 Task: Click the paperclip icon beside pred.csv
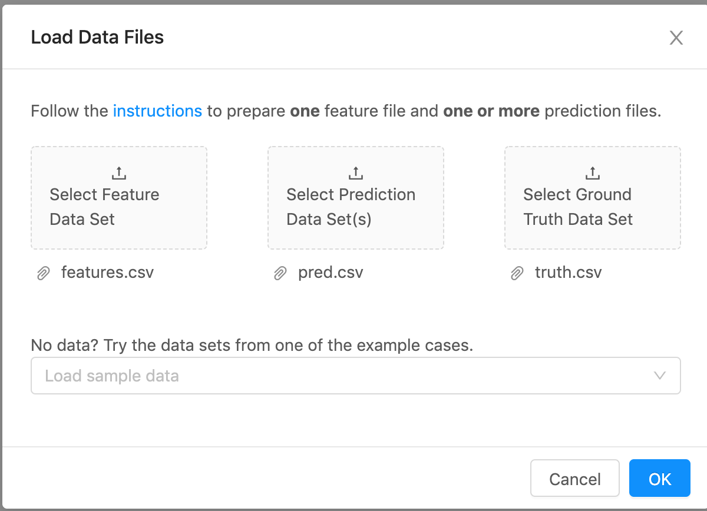point(280,273)
